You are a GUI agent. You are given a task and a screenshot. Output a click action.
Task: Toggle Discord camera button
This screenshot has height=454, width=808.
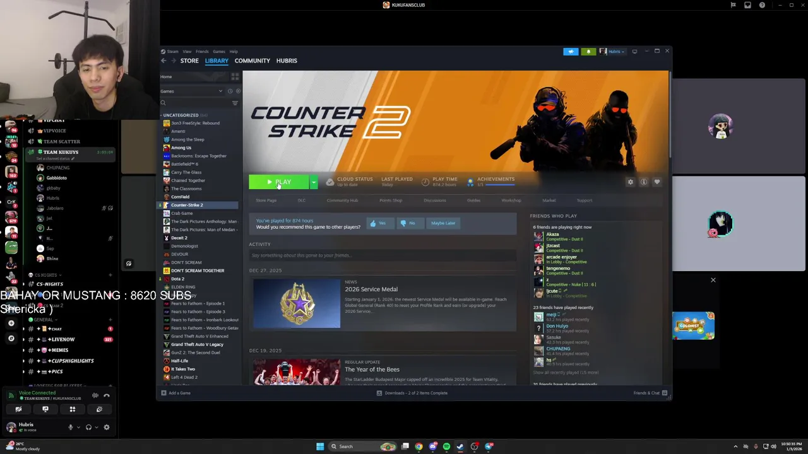point(18,409)
